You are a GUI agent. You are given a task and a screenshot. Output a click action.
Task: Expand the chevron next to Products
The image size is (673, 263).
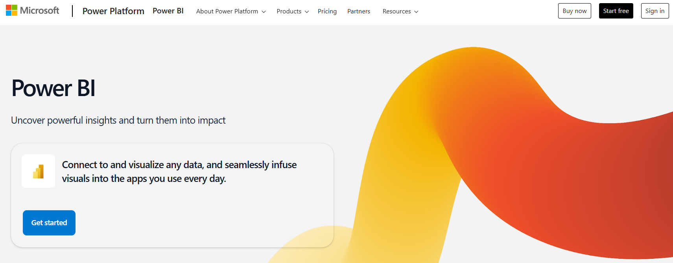pyautogui.click(x=307, y=12)
